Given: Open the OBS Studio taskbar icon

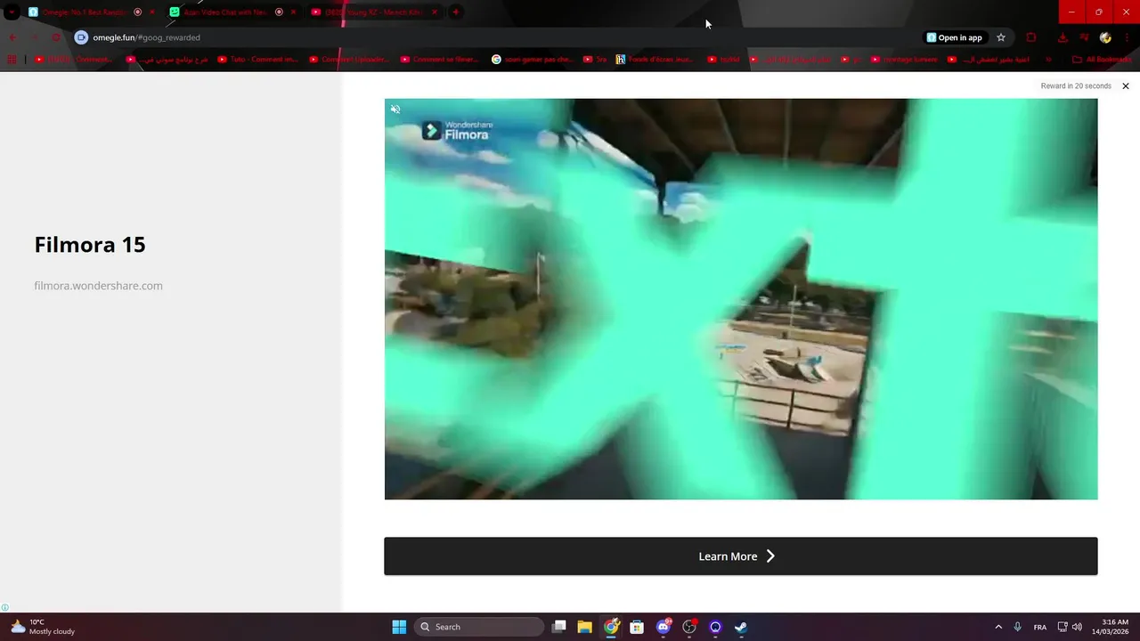Looking at the screenshot, I should point(688,627).
